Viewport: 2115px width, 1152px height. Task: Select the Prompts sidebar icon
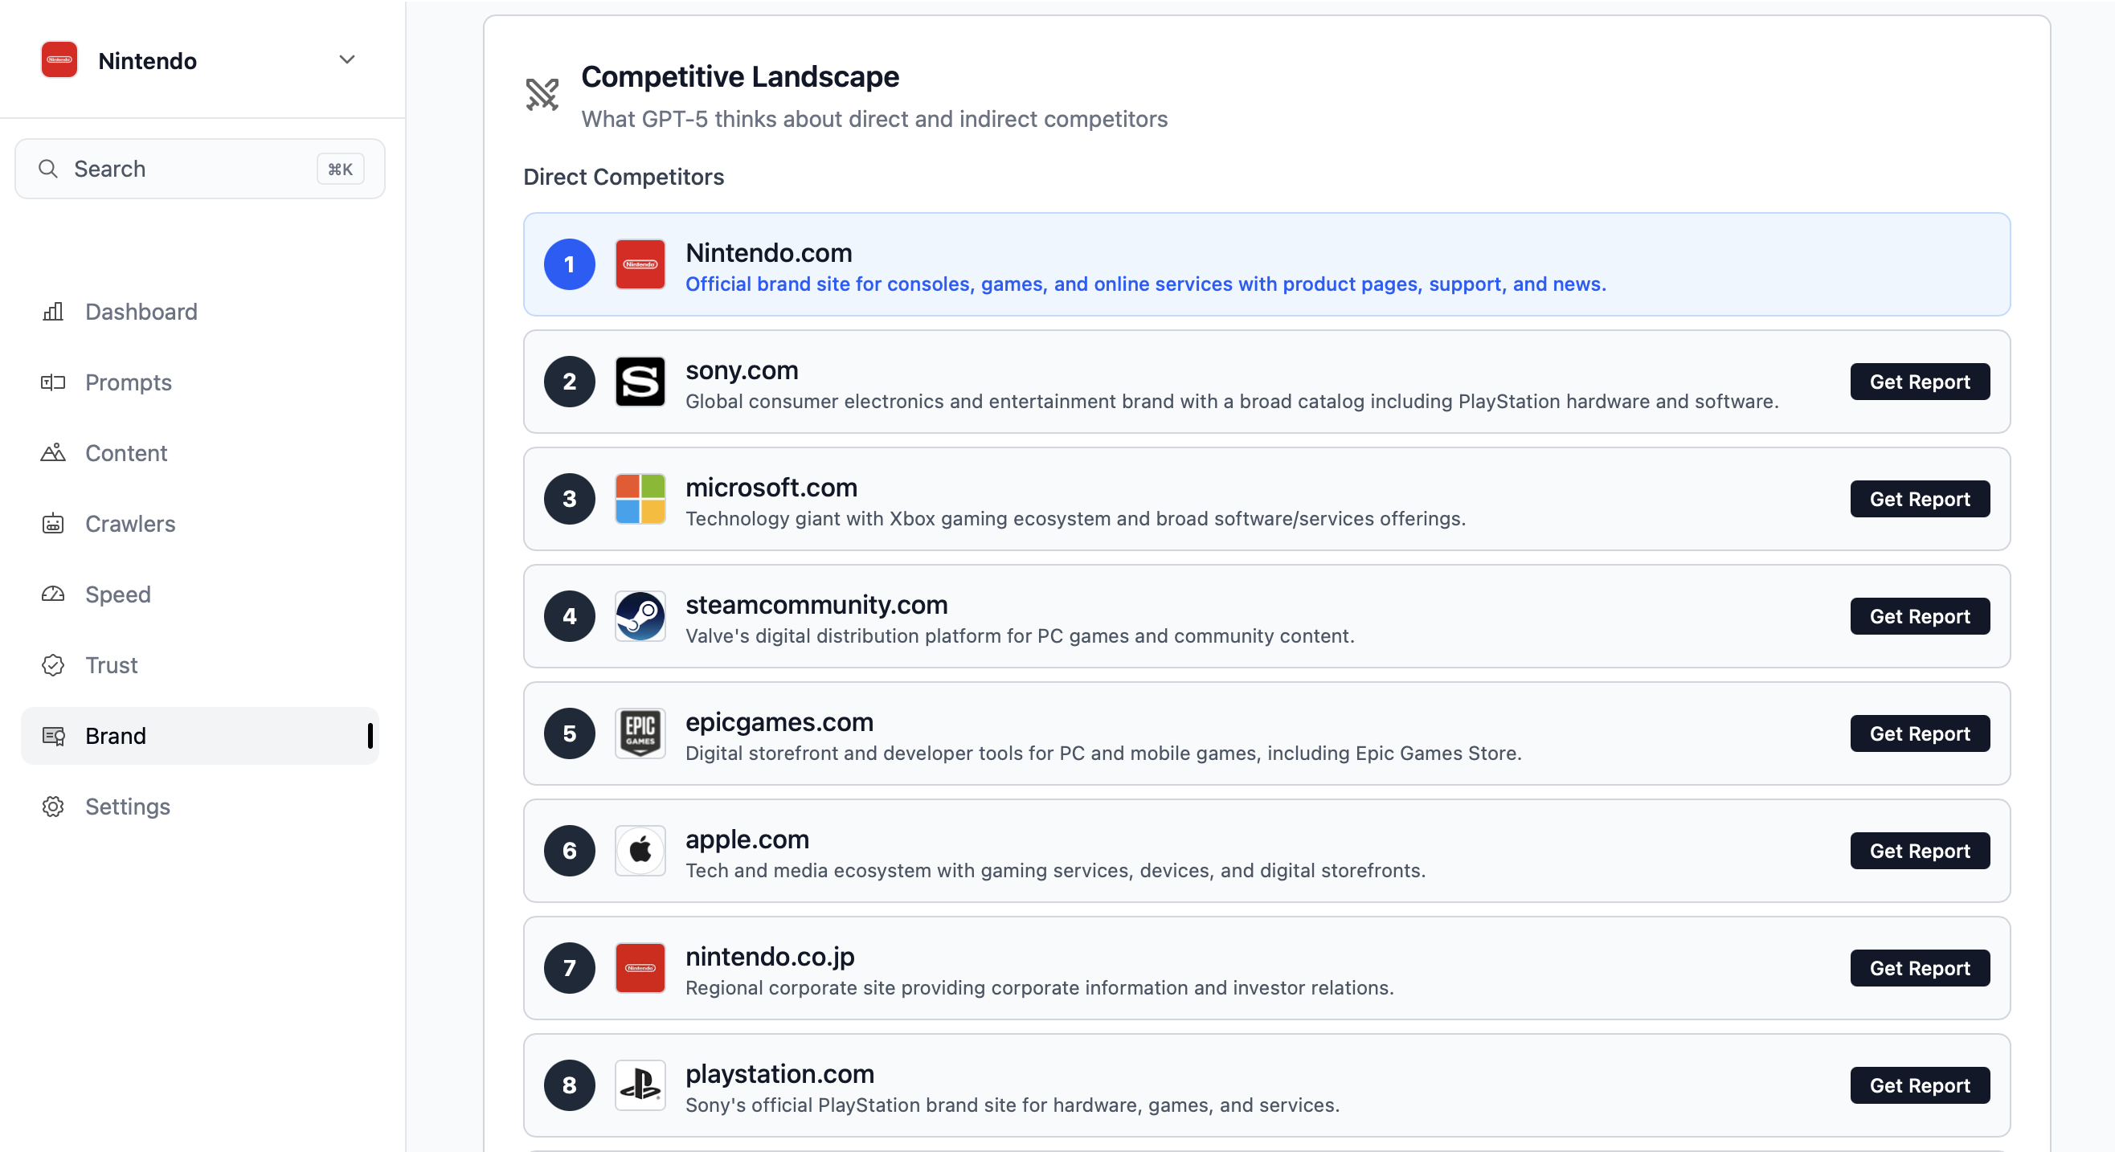[x=52, y=382]
